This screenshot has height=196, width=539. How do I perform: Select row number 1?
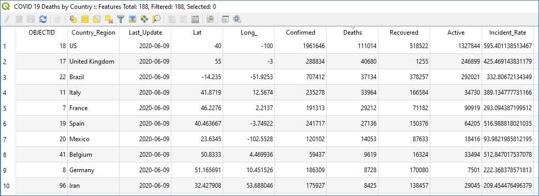(x=8, y=46)
